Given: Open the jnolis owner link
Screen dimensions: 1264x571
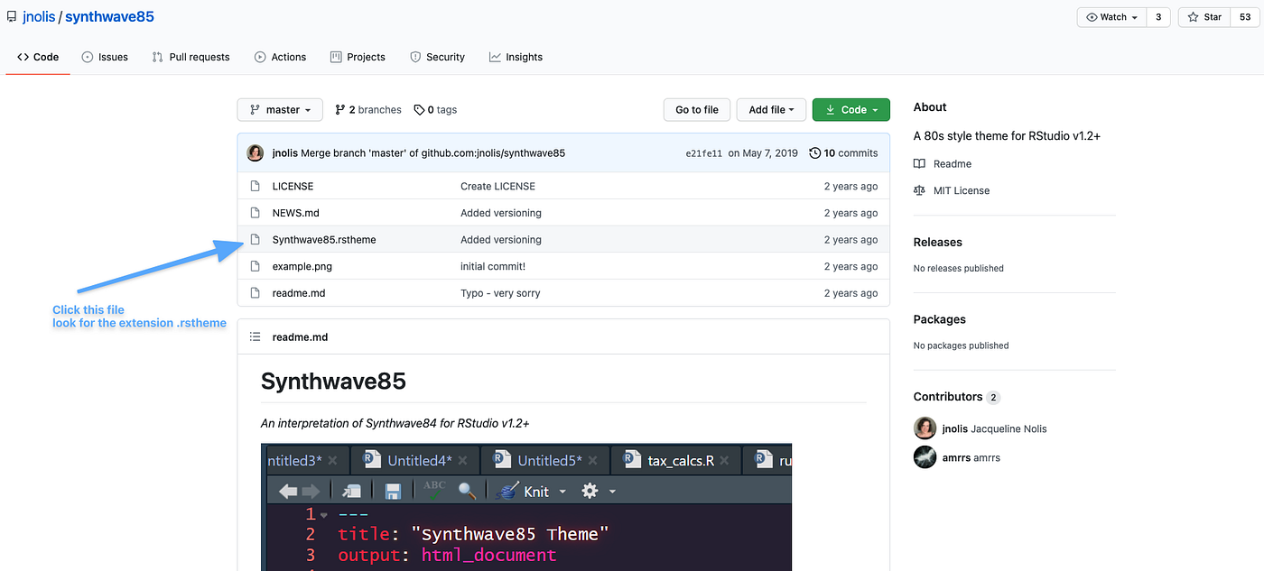Looking at the screenshot, I should tap(38, 17).
